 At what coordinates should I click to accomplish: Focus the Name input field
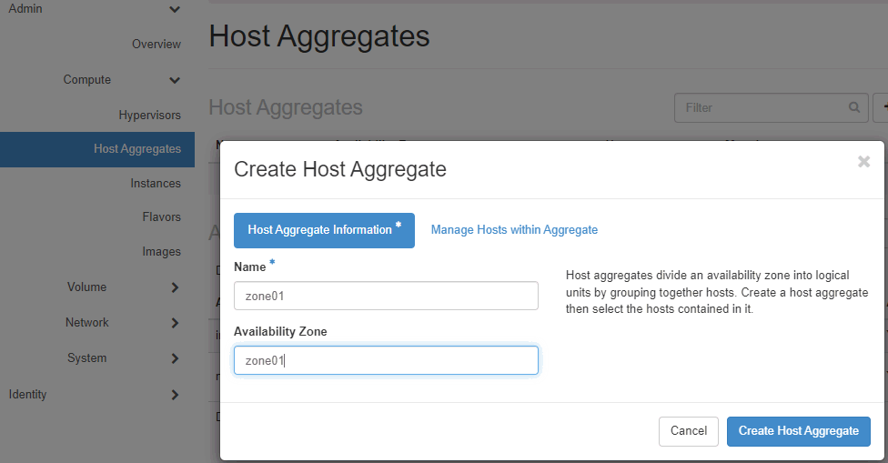click(x=386, y=296)
